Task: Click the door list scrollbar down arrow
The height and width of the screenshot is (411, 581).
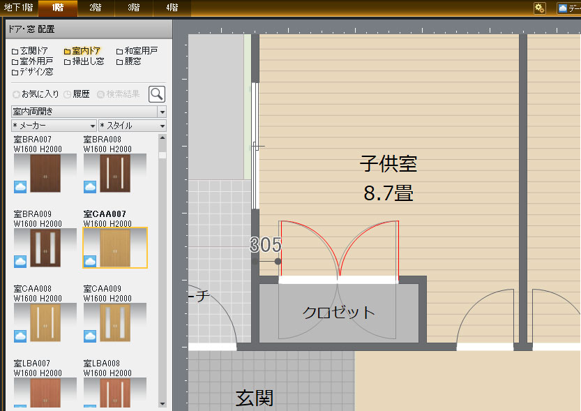Action: [163, 403]
